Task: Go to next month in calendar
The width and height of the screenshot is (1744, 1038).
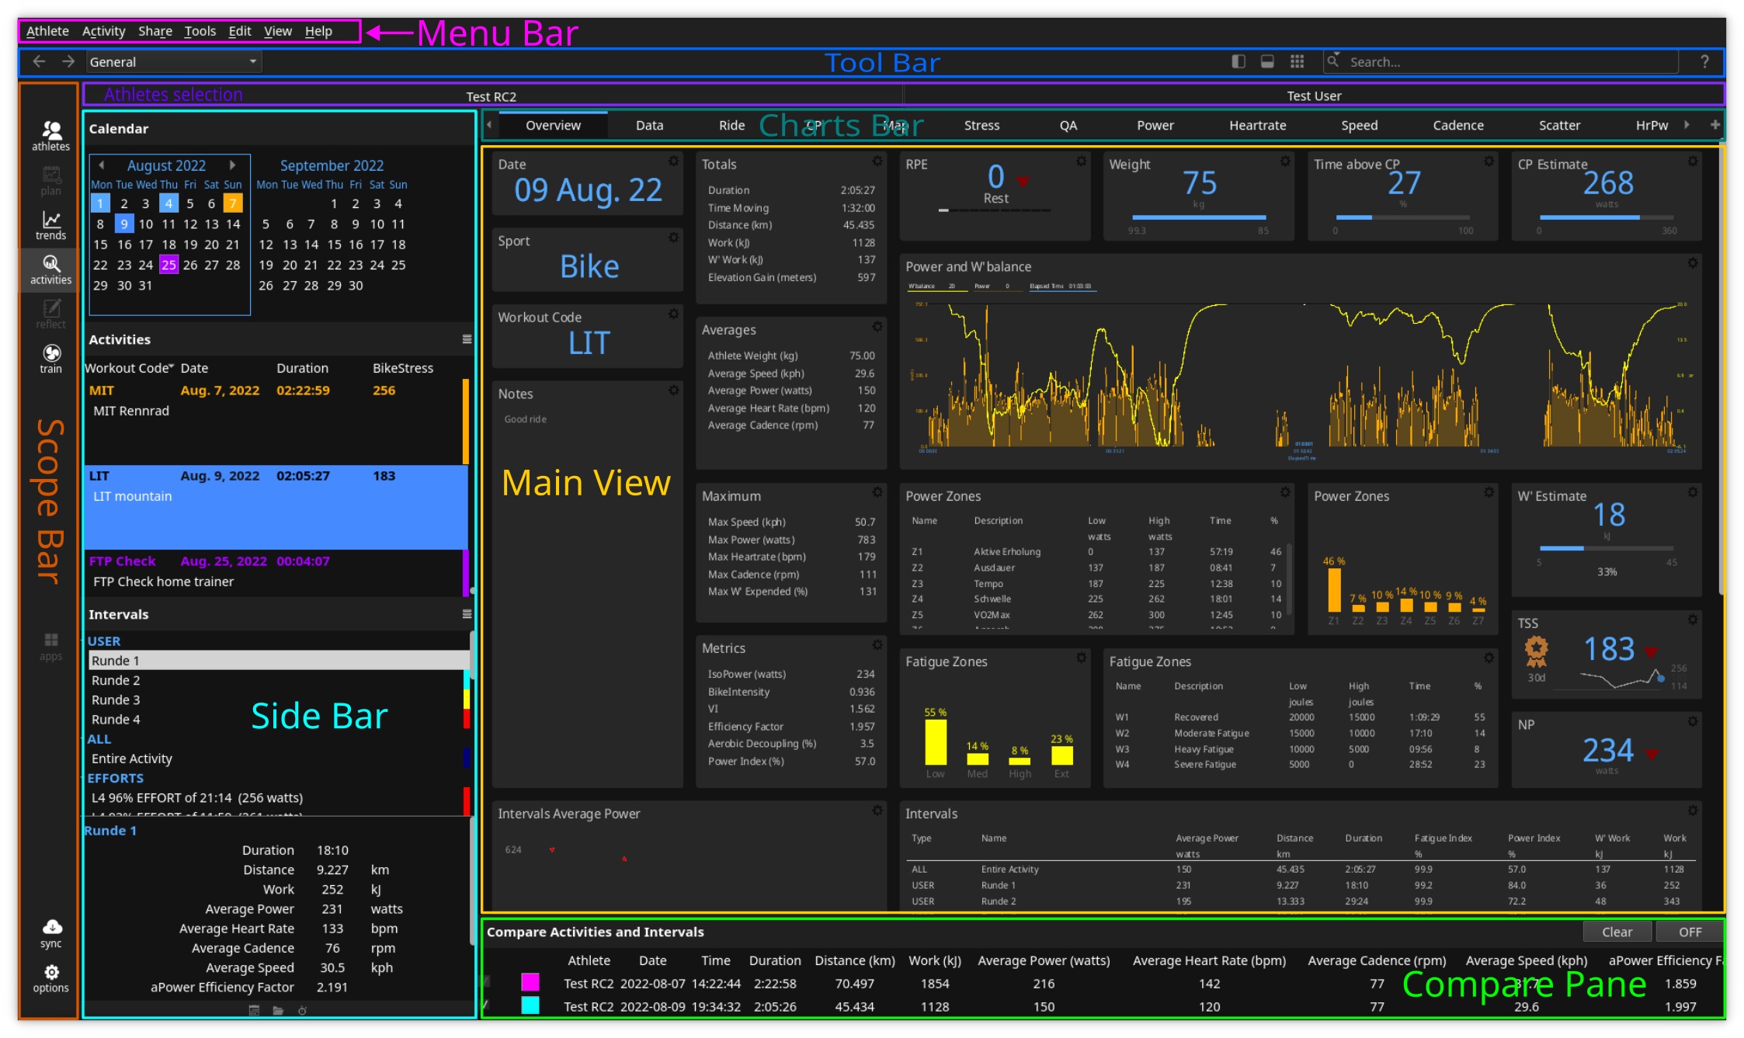Action: coord(231,165)
